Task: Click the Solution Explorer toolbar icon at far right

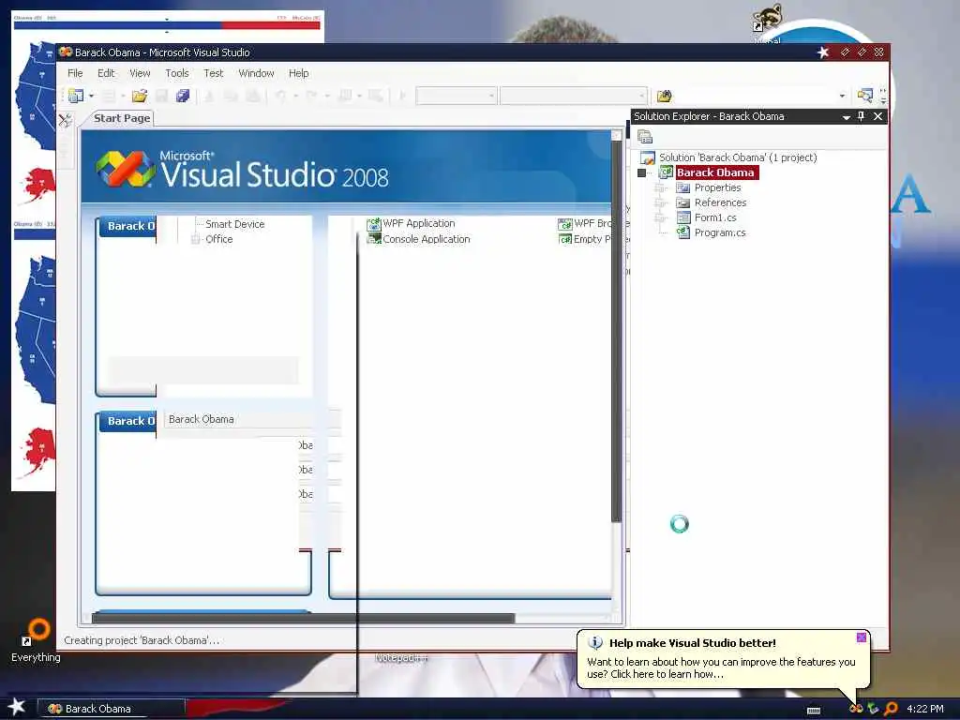Action: [864, 96]
